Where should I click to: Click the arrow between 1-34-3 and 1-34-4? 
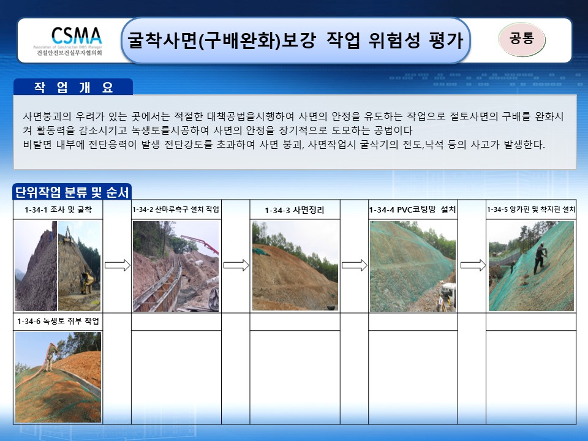[355, 265]
